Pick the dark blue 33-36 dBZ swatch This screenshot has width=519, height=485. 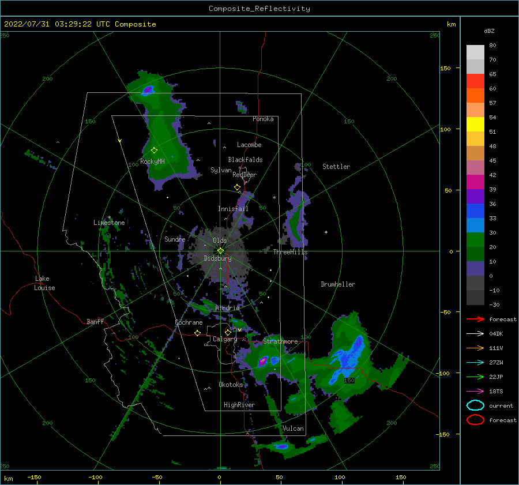(x=475, y=210)
